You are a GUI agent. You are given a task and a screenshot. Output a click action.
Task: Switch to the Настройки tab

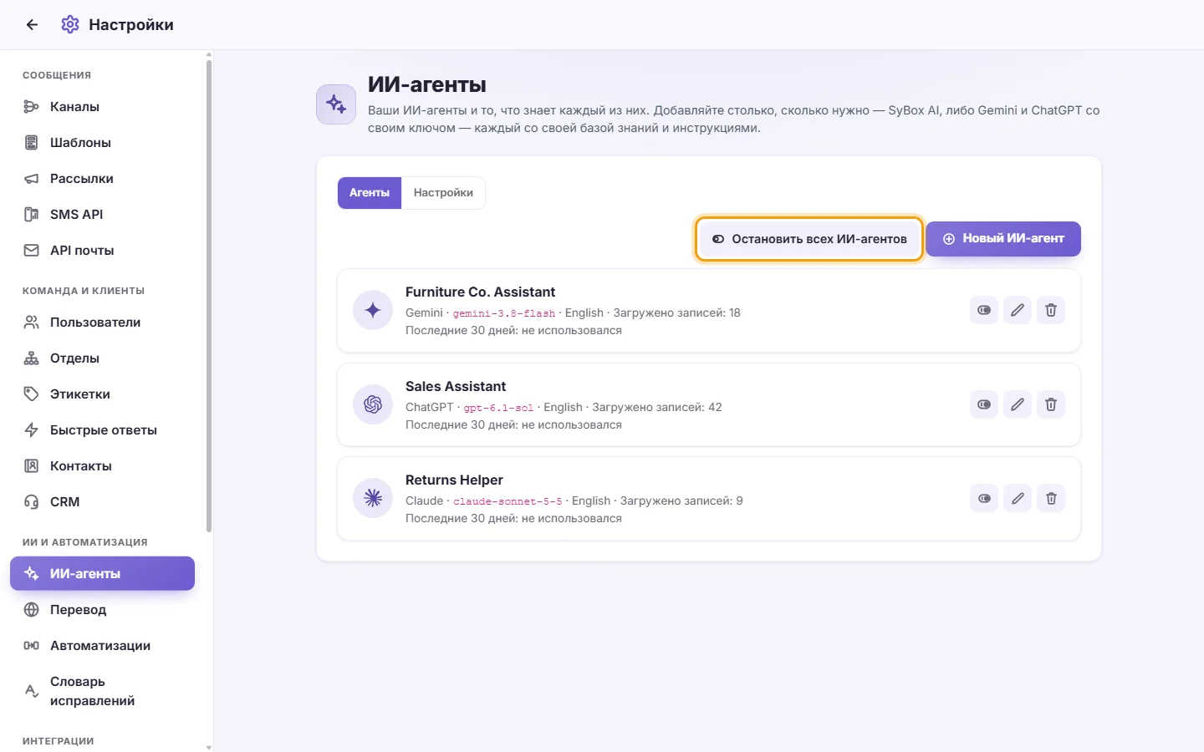click(x=443, y=193)
